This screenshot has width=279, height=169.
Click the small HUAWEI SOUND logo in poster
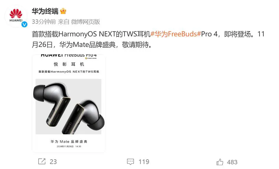91,58
